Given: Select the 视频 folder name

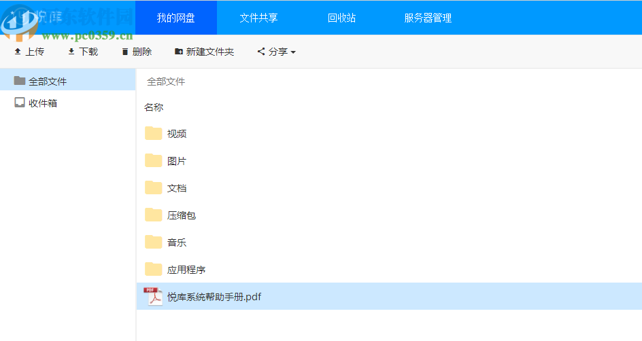Looking at the screenshot, I should click(x=177, y=134).
